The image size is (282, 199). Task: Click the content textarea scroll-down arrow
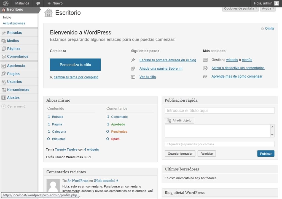[x=272, y=135]
